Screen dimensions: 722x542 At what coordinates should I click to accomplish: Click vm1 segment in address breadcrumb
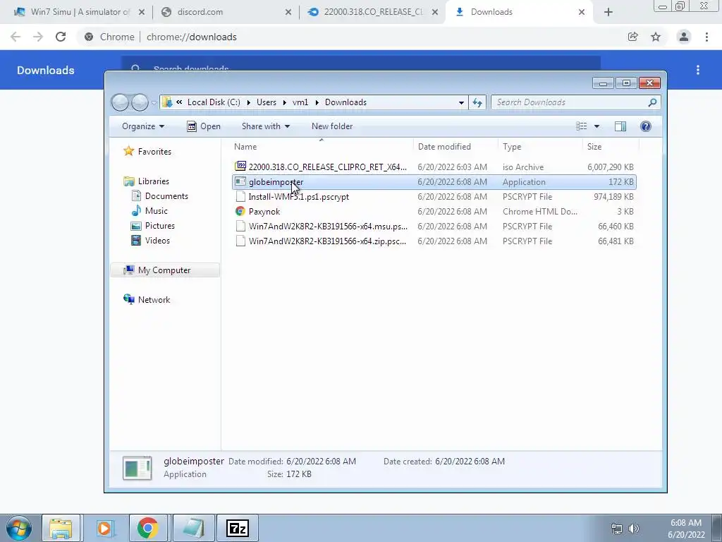(300, 102)
